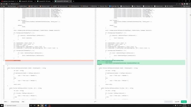The width and height of the screenshot is (191, 107).
Task: Click the Compare & merge button
Action: coord(15,102)
